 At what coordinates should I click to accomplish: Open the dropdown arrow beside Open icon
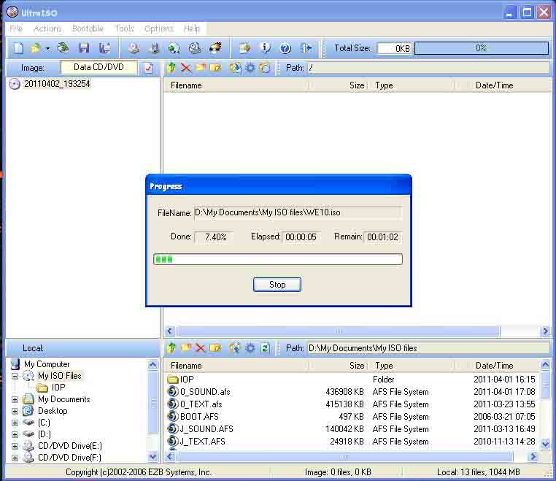pyautogui.click(x=47, y=49)
